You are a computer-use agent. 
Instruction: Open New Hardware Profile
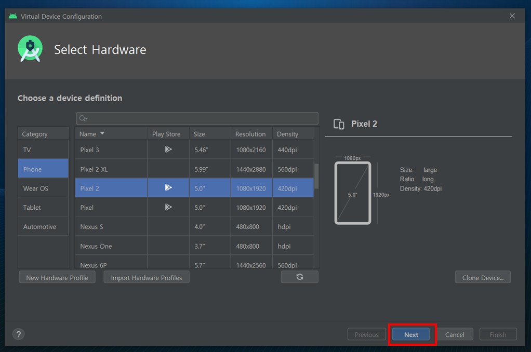click(57, 278)
